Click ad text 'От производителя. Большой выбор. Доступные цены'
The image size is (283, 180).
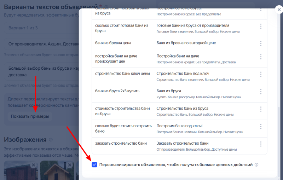point(197,150)
